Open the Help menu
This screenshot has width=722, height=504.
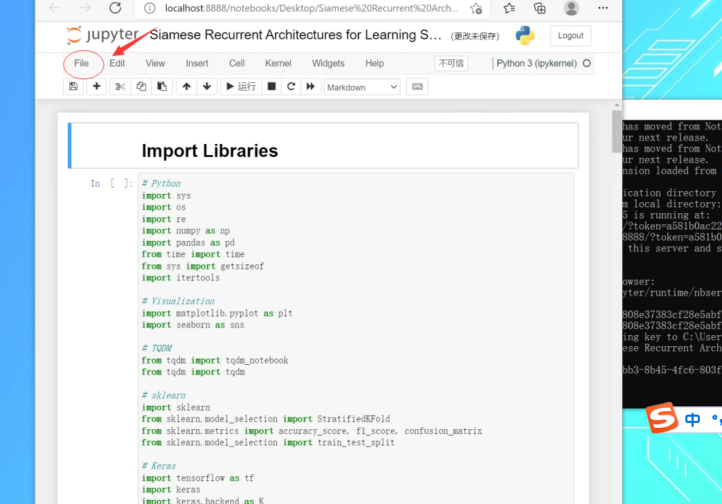[x=374, y=64]
